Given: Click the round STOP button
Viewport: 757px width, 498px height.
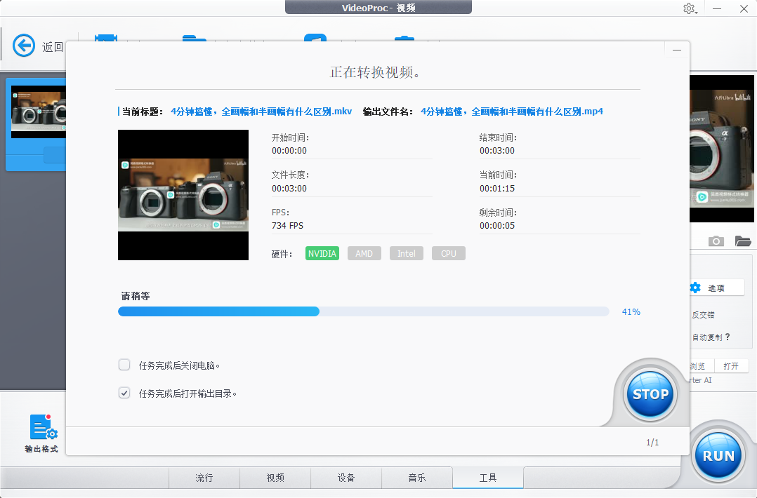Looking at the screenshot, I should click(x=650, y=394).
